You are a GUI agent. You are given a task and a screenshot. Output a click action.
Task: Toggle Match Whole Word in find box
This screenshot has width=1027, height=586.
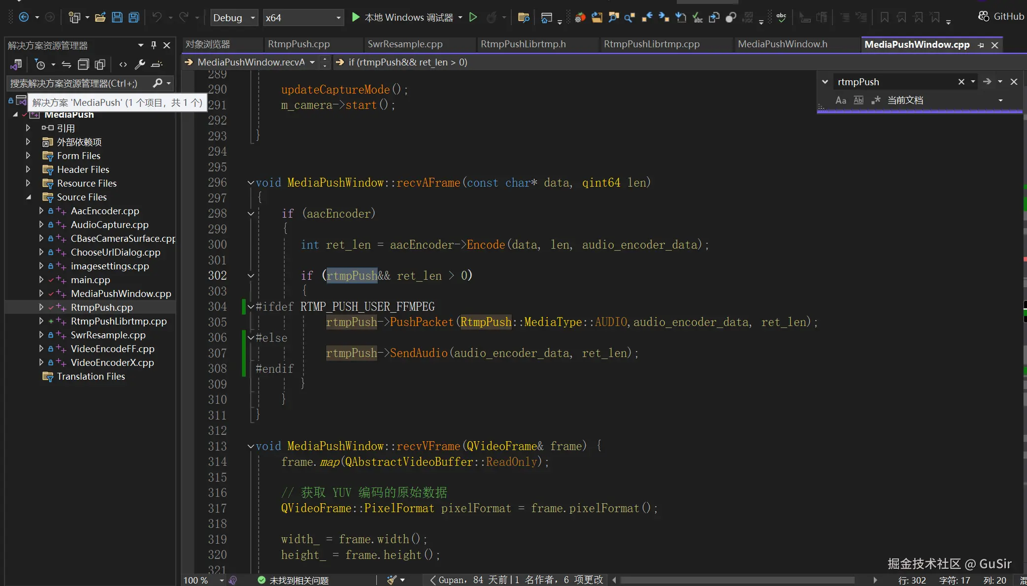click(859, 100)
